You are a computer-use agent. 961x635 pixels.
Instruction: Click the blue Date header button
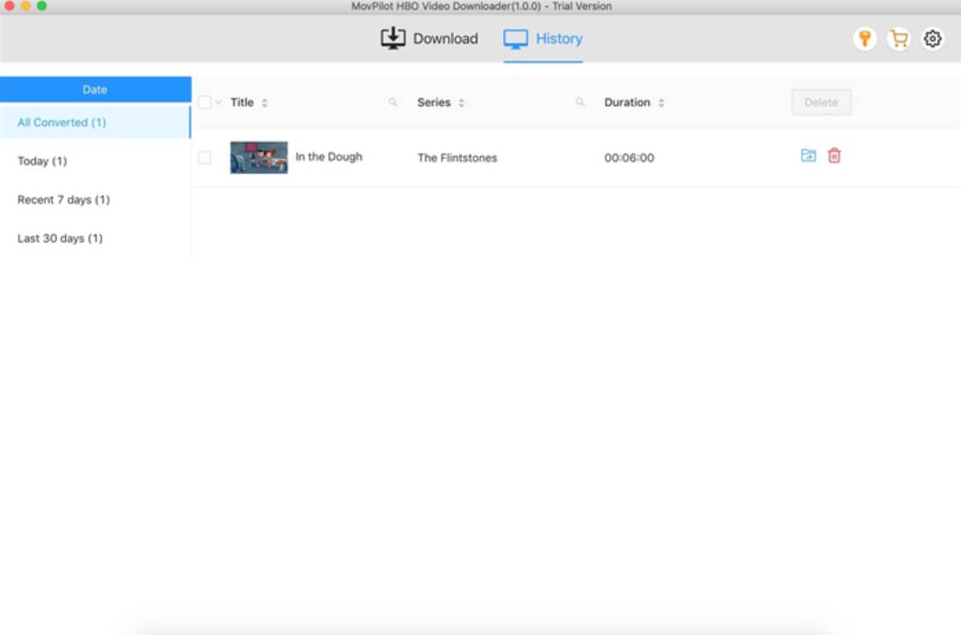point(95,90)
